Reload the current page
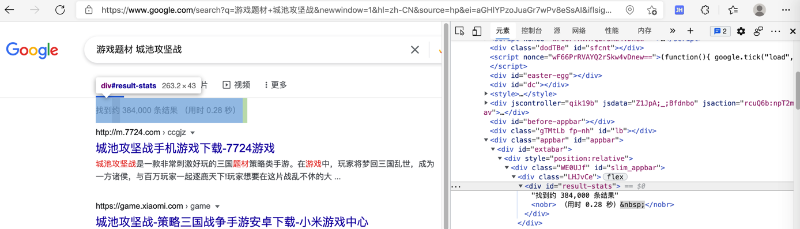800x229 pixels. point(60,10)
